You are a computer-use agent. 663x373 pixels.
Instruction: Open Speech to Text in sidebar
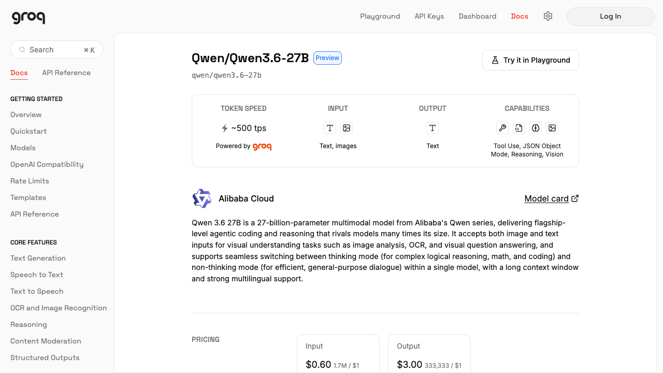37,275
